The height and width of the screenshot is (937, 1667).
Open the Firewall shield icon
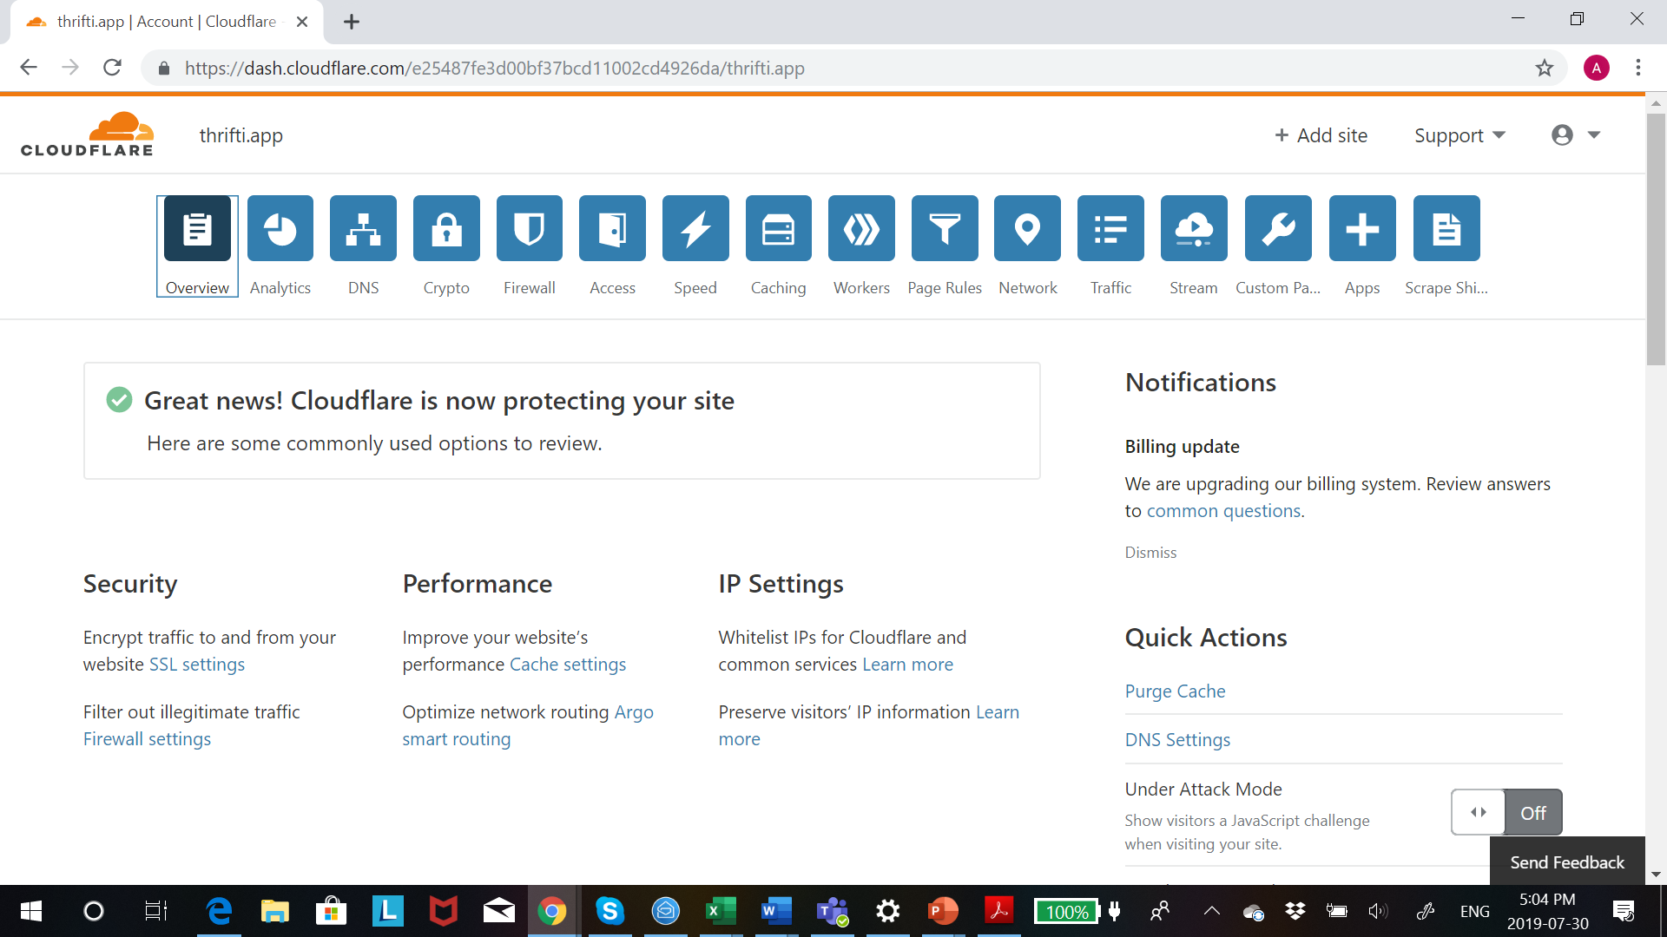click(530, 229)
